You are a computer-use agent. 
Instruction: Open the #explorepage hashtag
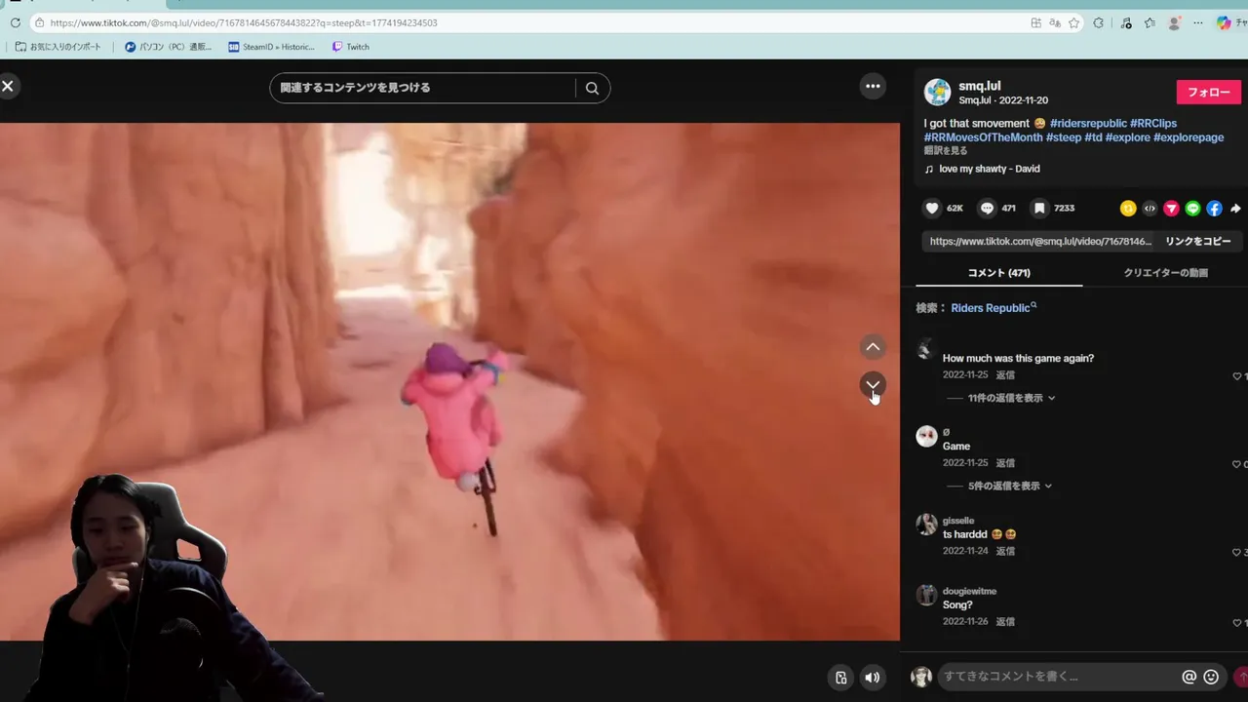pos(1189,137)
